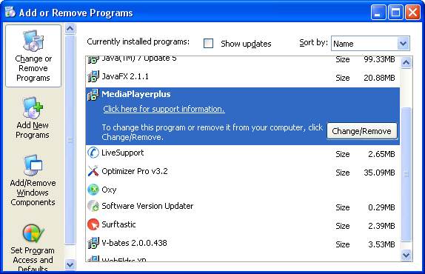Click the program list scroll up arrow
Viewport: 425px width, 274px height.
pos(406,63)
